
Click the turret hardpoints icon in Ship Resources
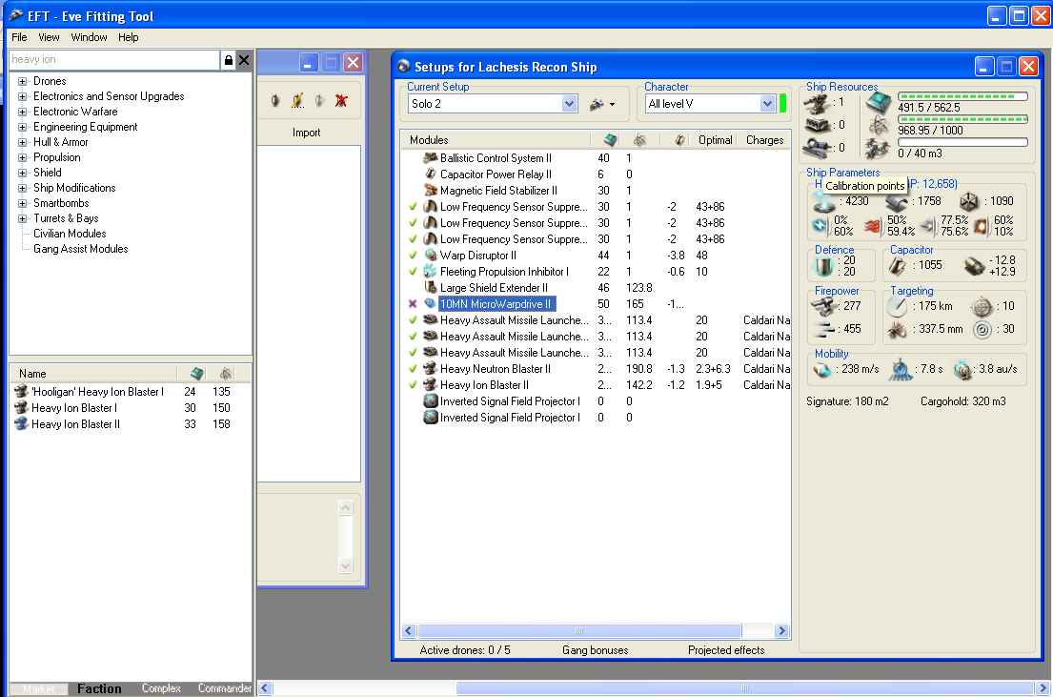tap(817, 103)
